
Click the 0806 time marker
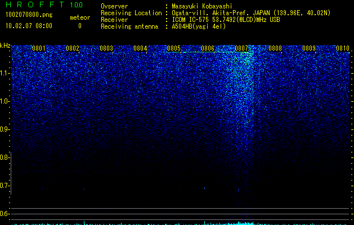tap(208, 48)
